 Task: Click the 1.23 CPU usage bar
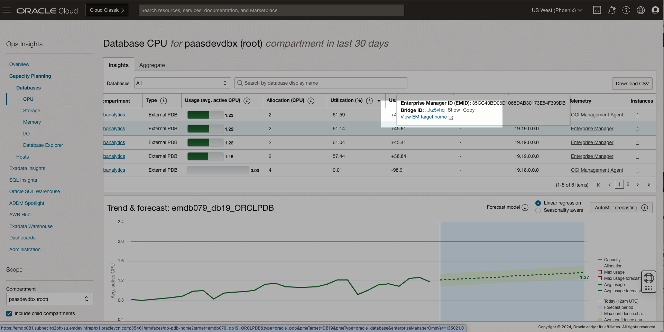[205, 115]
